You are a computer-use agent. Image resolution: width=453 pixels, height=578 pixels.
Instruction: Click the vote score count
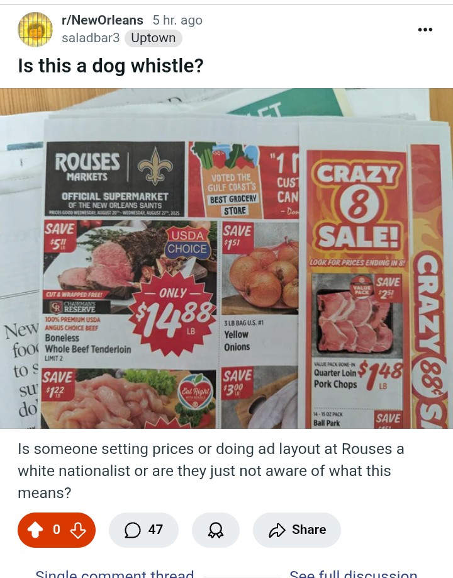tap(57, 530)
